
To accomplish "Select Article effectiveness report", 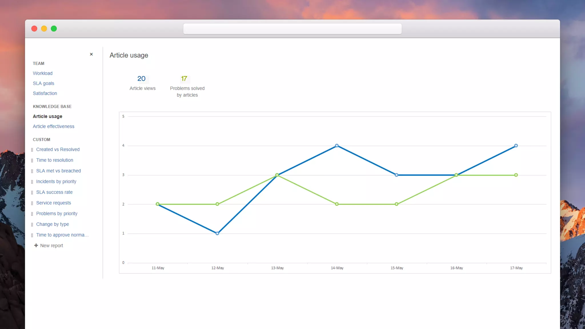I will pyautogui.click(x=53, y=127).
